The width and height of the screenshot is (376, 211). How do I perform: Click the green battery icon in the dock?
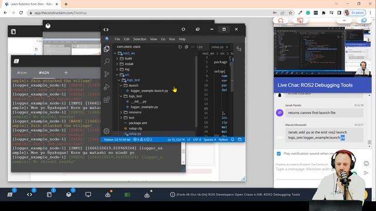tap(127, 195)
